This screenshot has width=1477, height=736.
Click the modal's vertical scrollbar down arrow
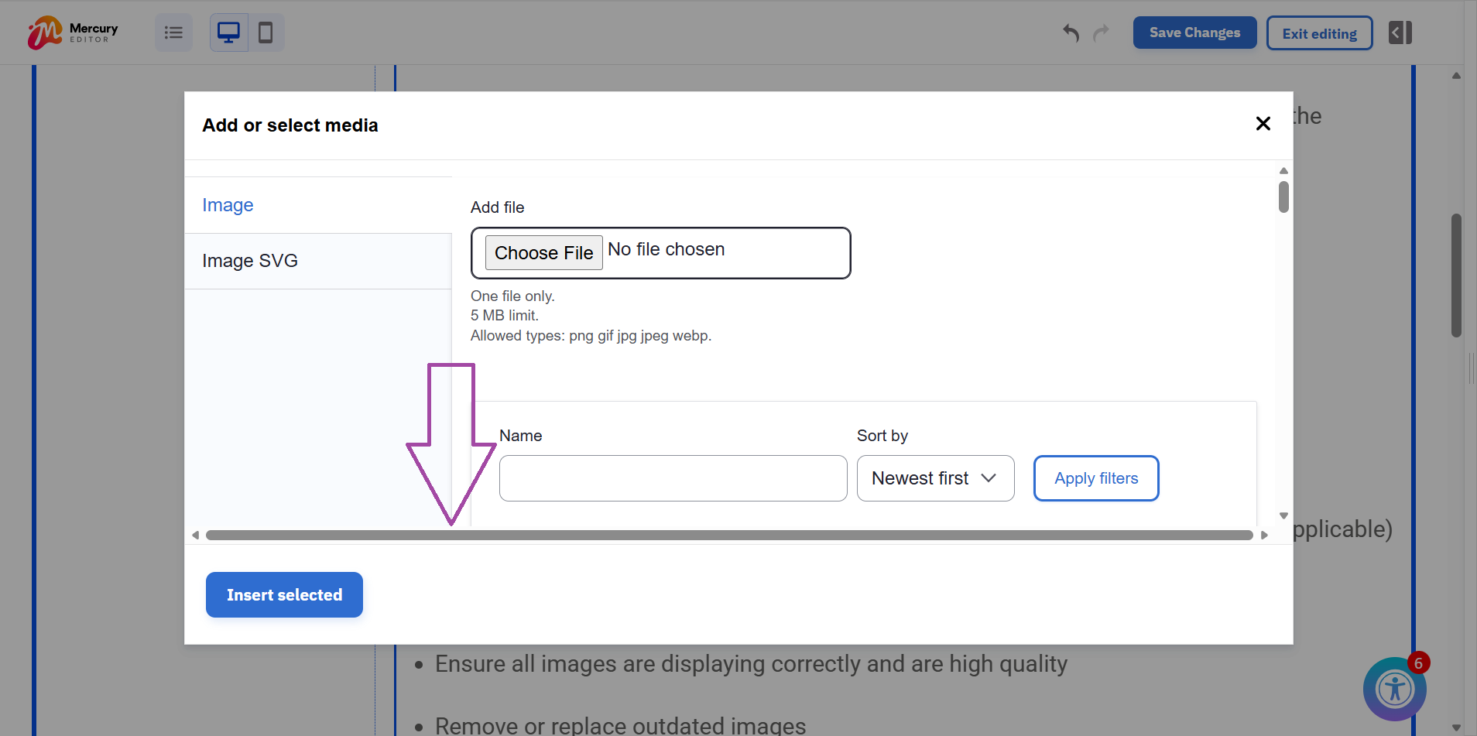pyautogui.click(x=1282, y=515)
